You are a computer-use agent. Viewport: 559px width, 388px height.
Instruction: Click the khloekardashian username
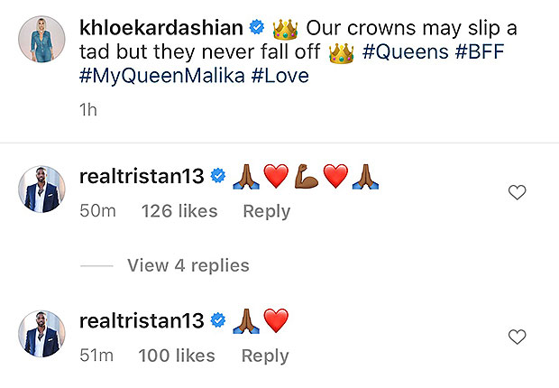(159, 29)
